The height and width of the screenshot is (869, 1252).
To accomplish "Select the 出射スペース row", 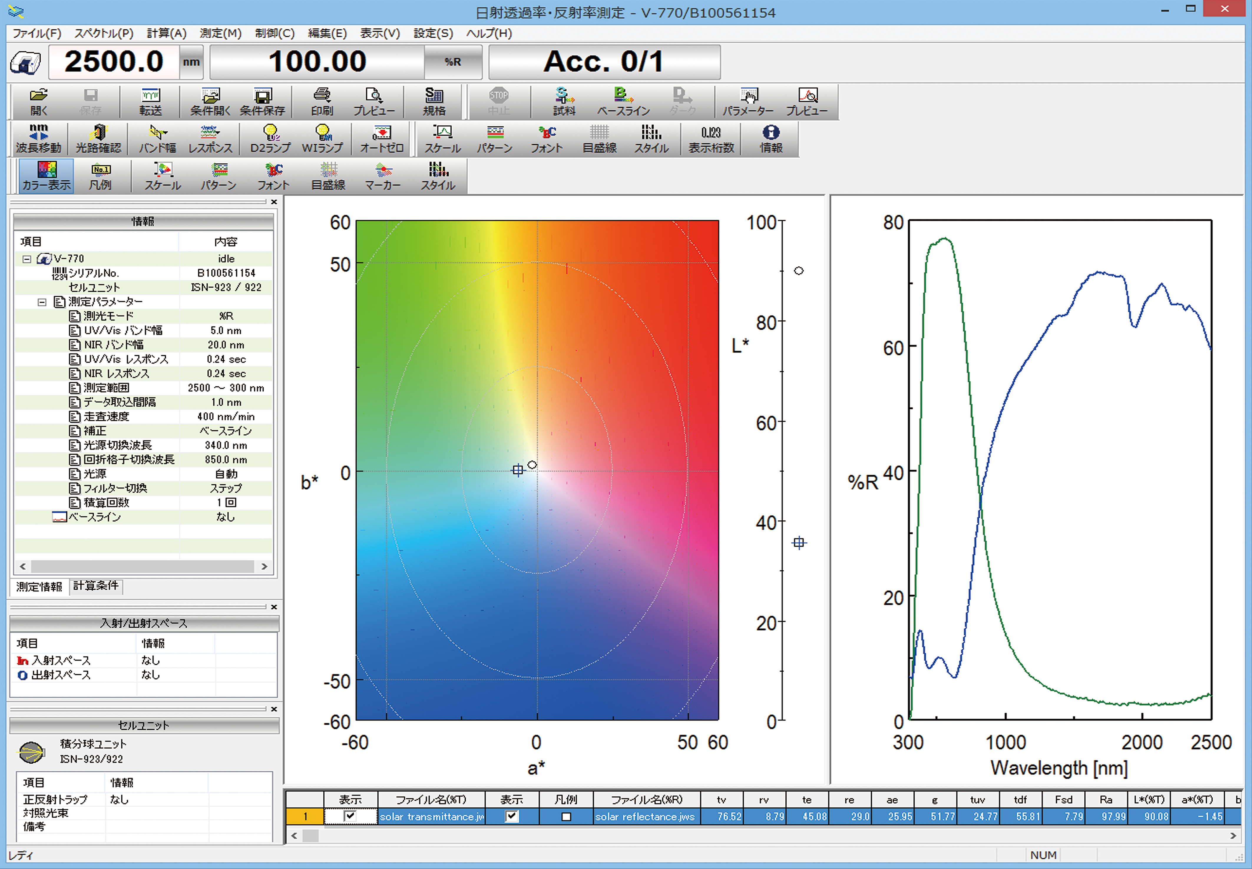I will point(143,674).
